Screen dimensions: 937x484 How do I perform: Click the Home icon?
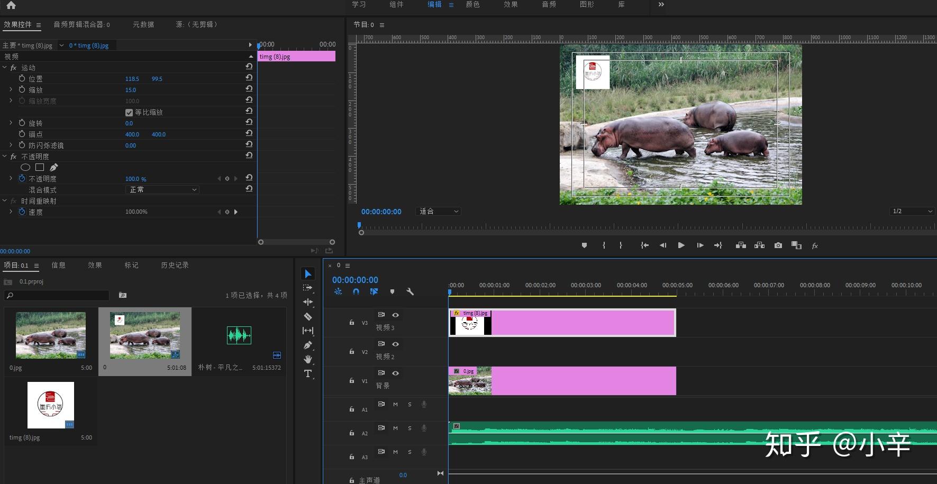[11, 5]
